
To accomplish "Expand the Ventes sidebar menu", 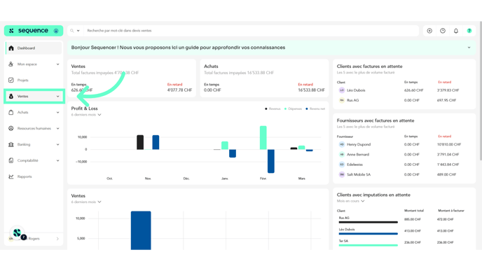I will 34,97.
